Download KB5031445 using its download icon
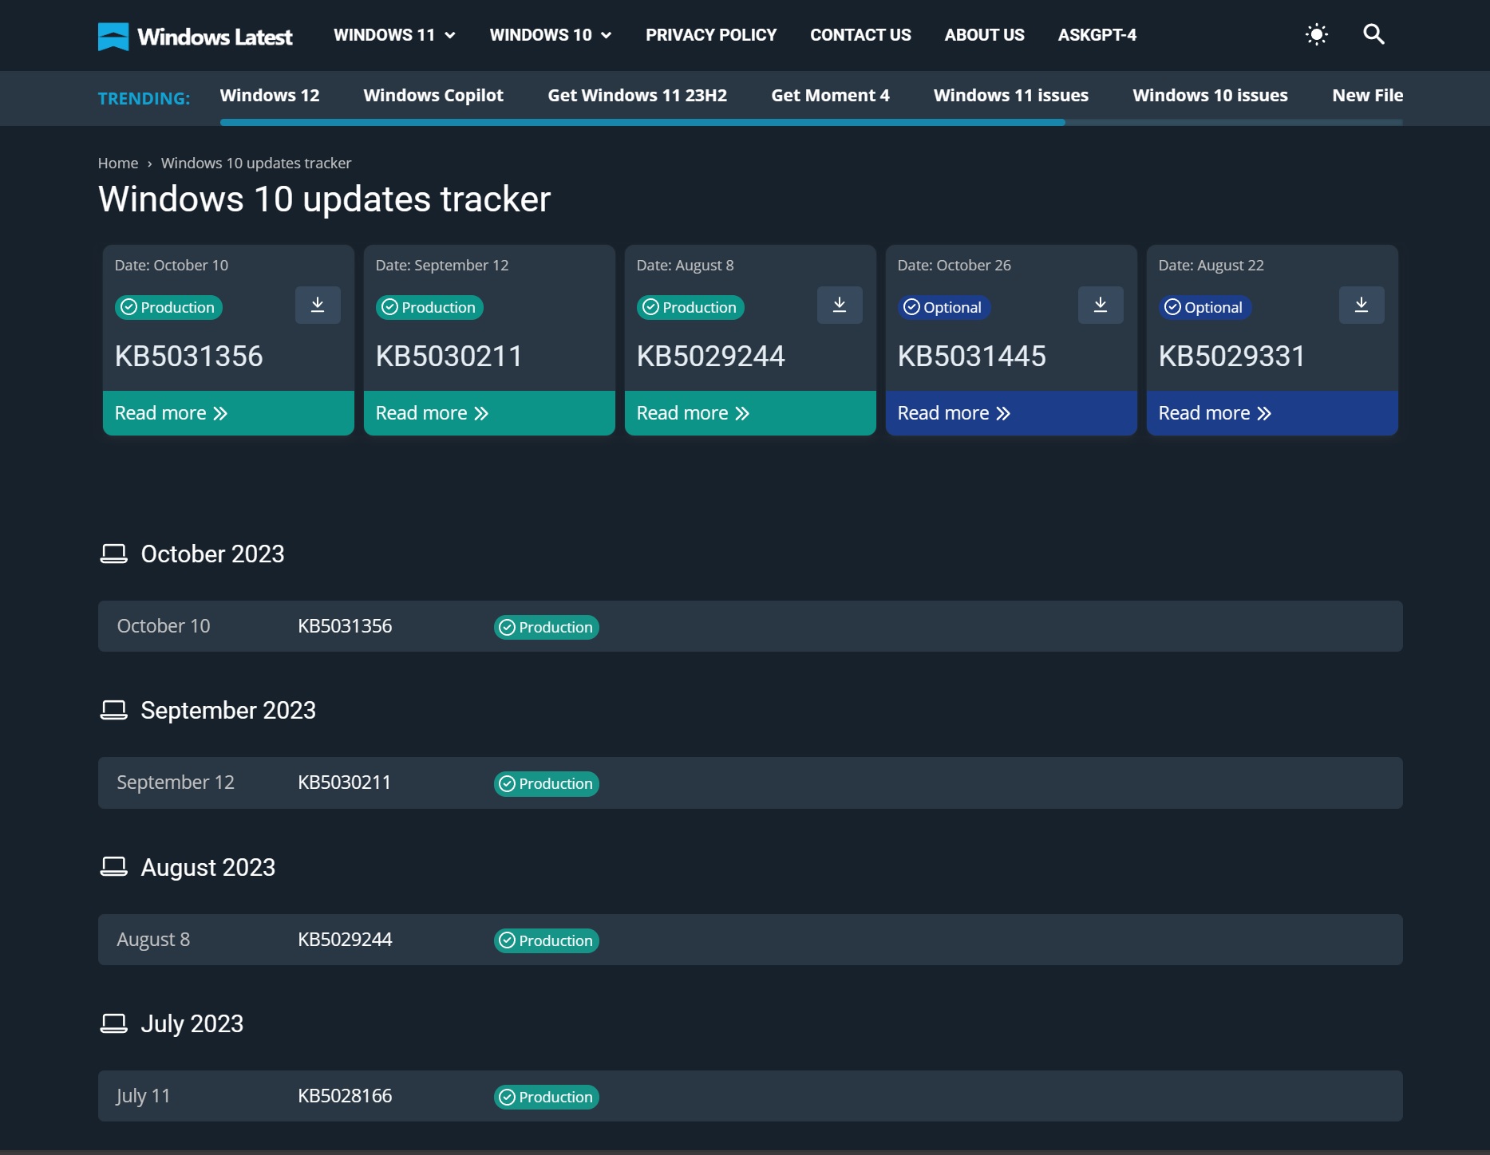The width and height of the screenshot is (1490, 1155). tap(1101, 305)
